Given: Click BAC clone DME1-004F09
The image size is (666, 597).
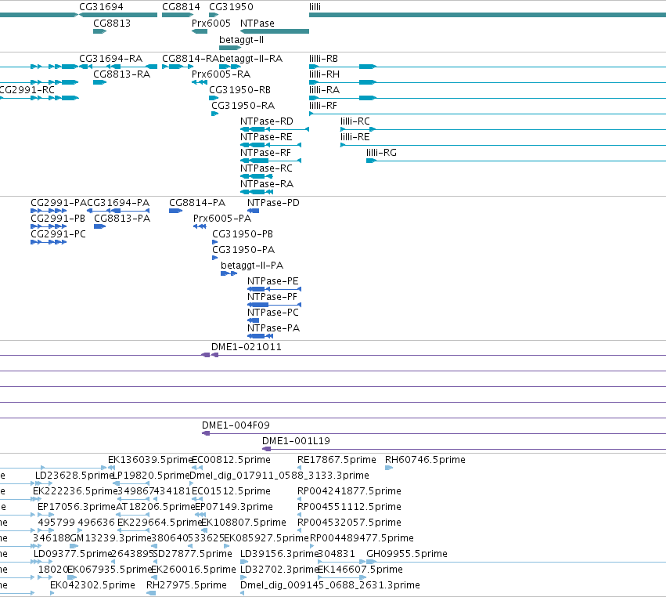Looking at the screenshot, I should pos(236,425).
